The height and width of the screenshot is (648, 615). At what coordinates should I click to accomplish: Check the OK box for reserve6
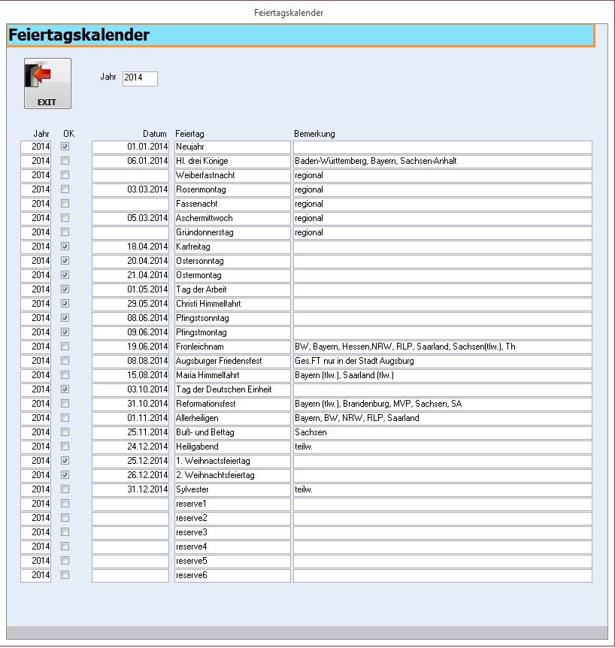pyautogui.click(x=65, y=575)
